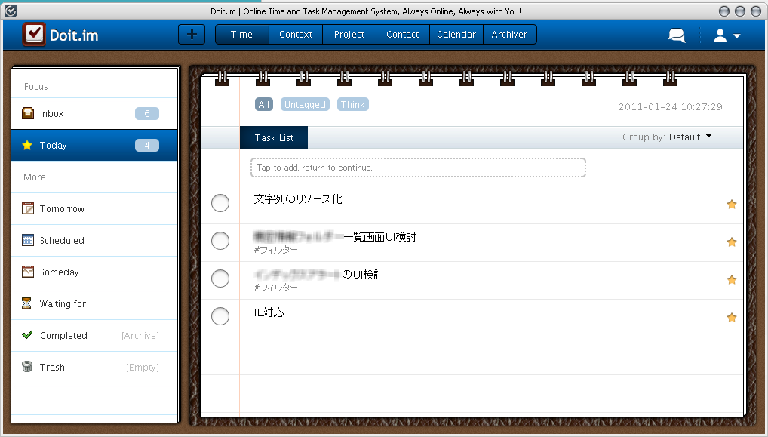This screenshot has width=768, height=437.
Task: Mark the IE対応 task as complete
Action: pyautogui.click(x=220, y=316)
